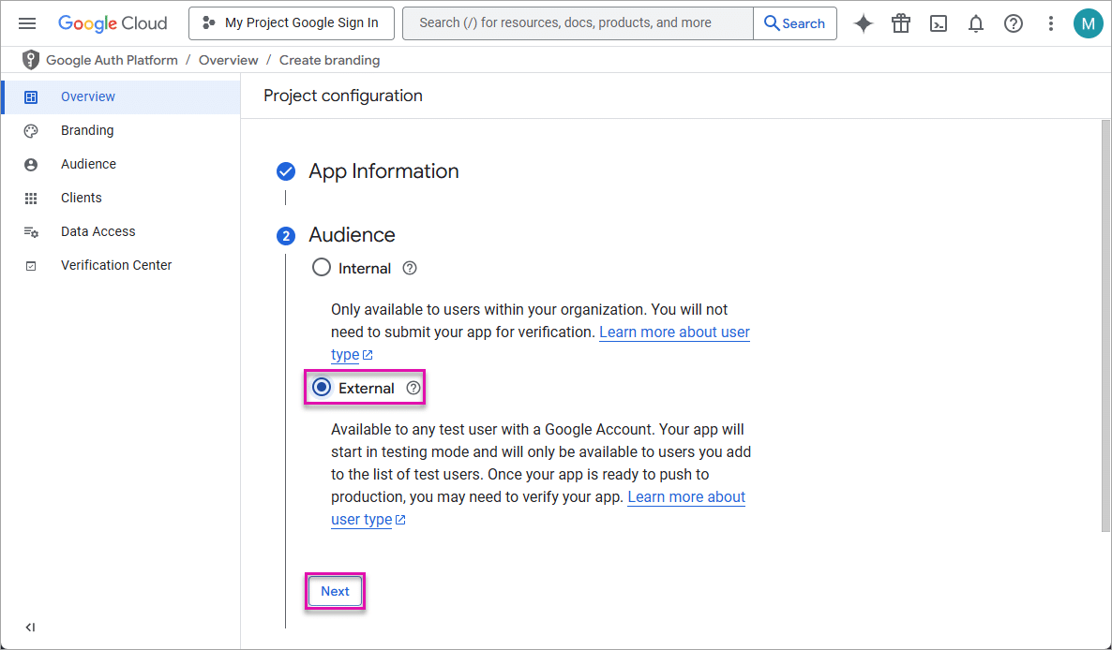Screen dimensions: 1112x650
Task: Open the notifications bell
Action: point(976,22)
